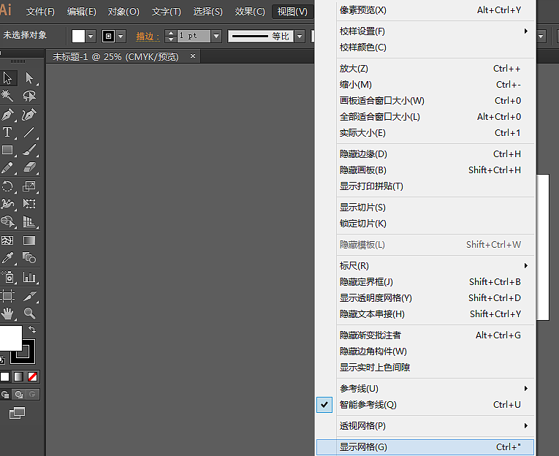Select the Line Segment tool
Viewport: 559px width, 456px height.
[x=29, y=132]
